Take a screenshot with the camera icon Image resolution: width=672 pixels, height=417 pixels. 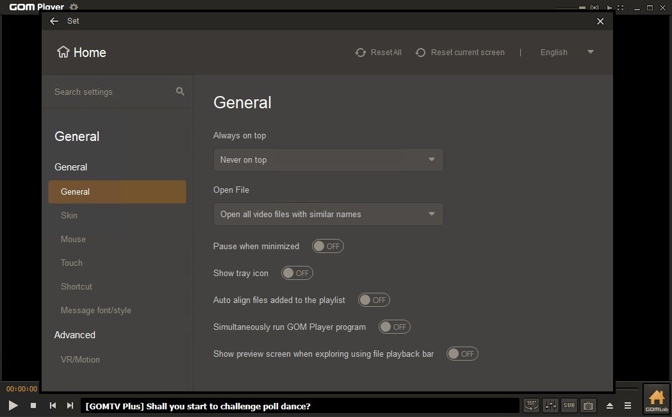588,405
